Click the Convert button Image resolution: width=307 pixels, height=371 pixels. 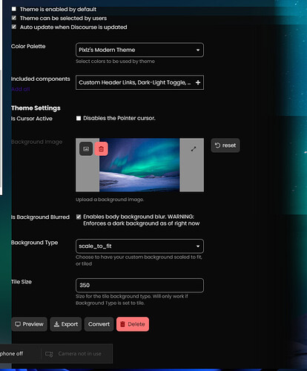pyautogui.click(x=99, y=324)
